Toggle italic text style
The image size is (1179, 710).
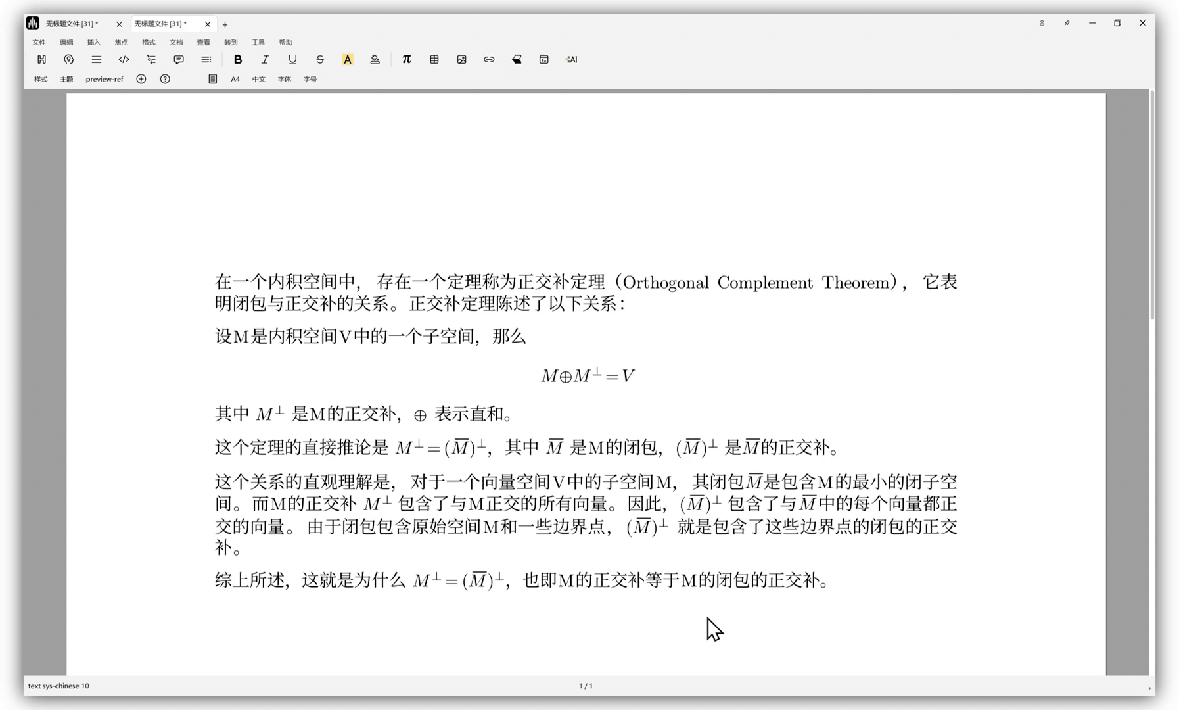[x=265, y=59]
